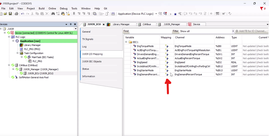Click the mapping icon for EngTorqueMode

(167, 46)
